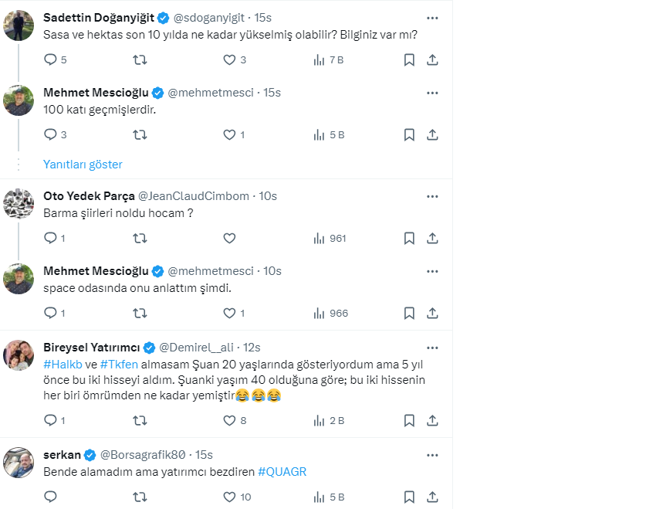646x509 pixels.
Task: Like the '100 katı geçmişlerdir' reply
Action: (229, 134)
